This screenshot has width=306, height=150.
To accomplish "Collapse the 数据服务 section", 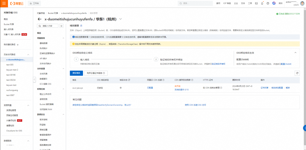I will click(28, 141).
